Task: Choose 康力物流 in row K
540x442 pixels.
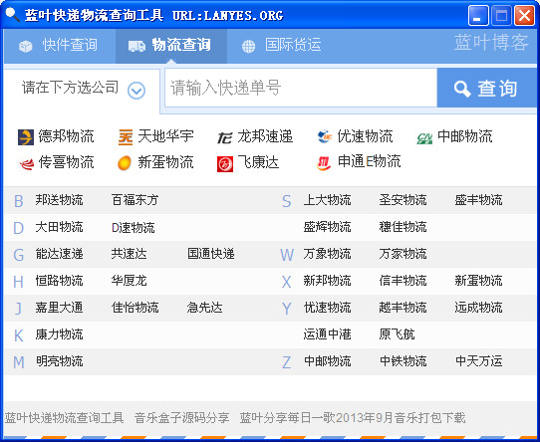Action: 59,334
